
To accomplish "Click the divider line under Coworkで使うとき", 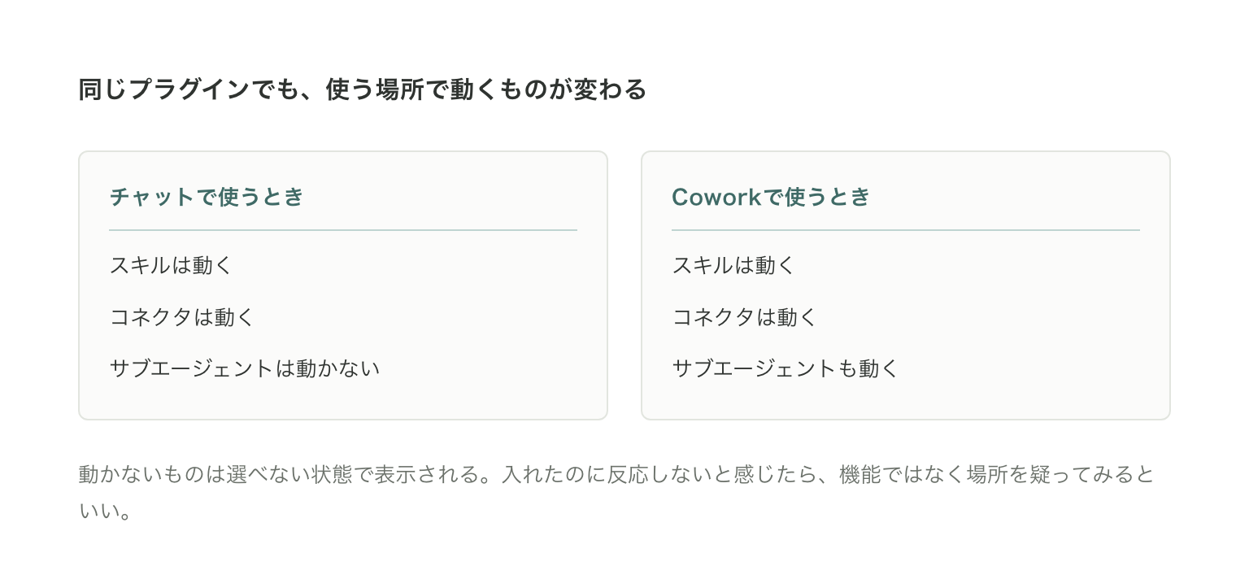I will coord(906,230).
